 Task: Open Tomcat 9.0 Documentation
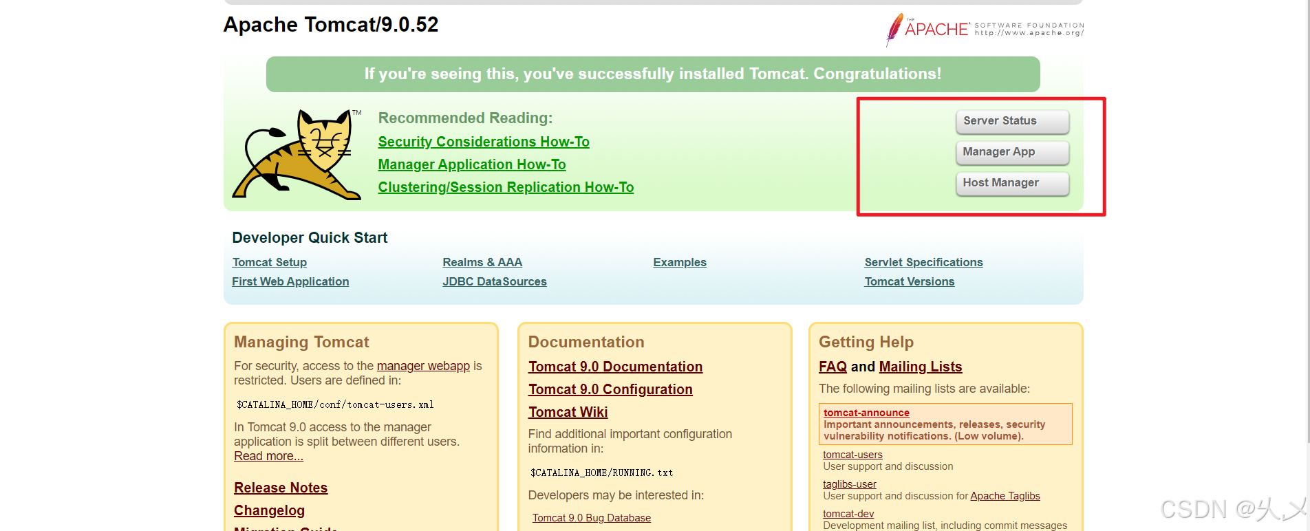point(615,367)
